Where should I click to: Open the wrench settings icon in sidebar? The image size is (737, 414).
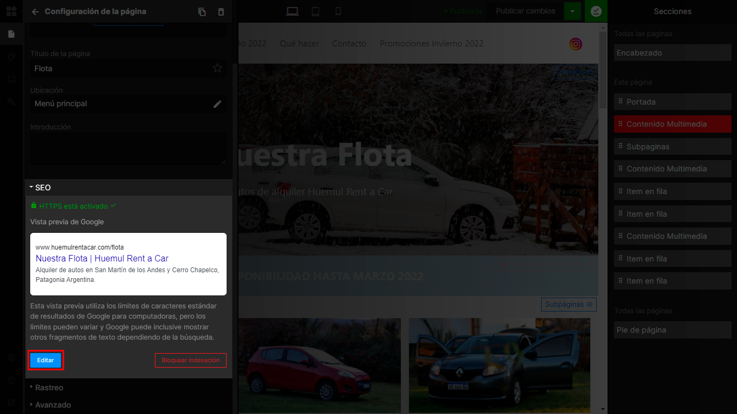click(11, 101)
